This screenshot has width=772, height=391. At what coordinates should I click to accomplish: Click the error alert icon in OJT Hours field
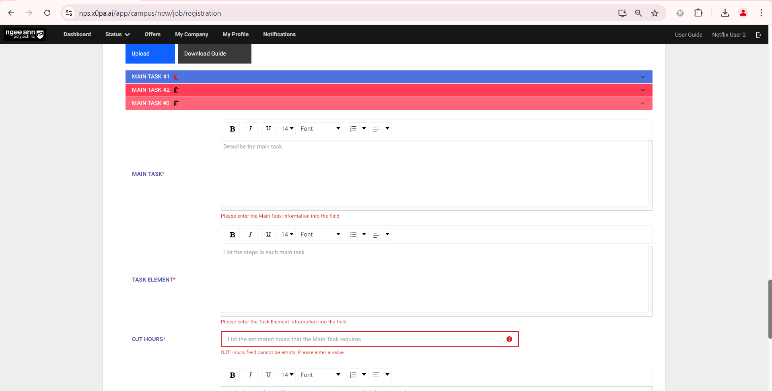(x=509, y=339)
